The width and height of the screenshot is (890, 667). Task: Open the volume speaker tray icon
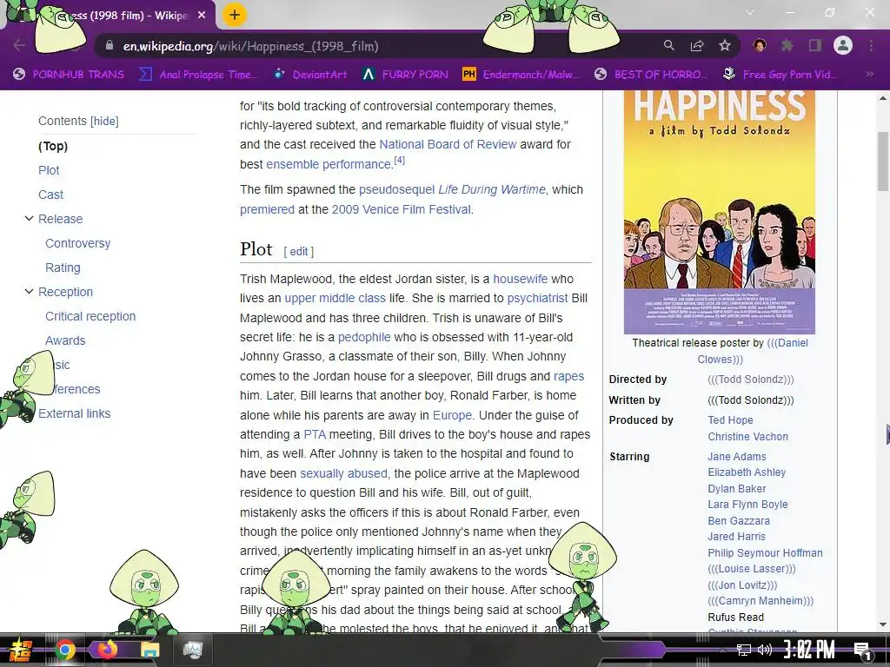point(764,650)
